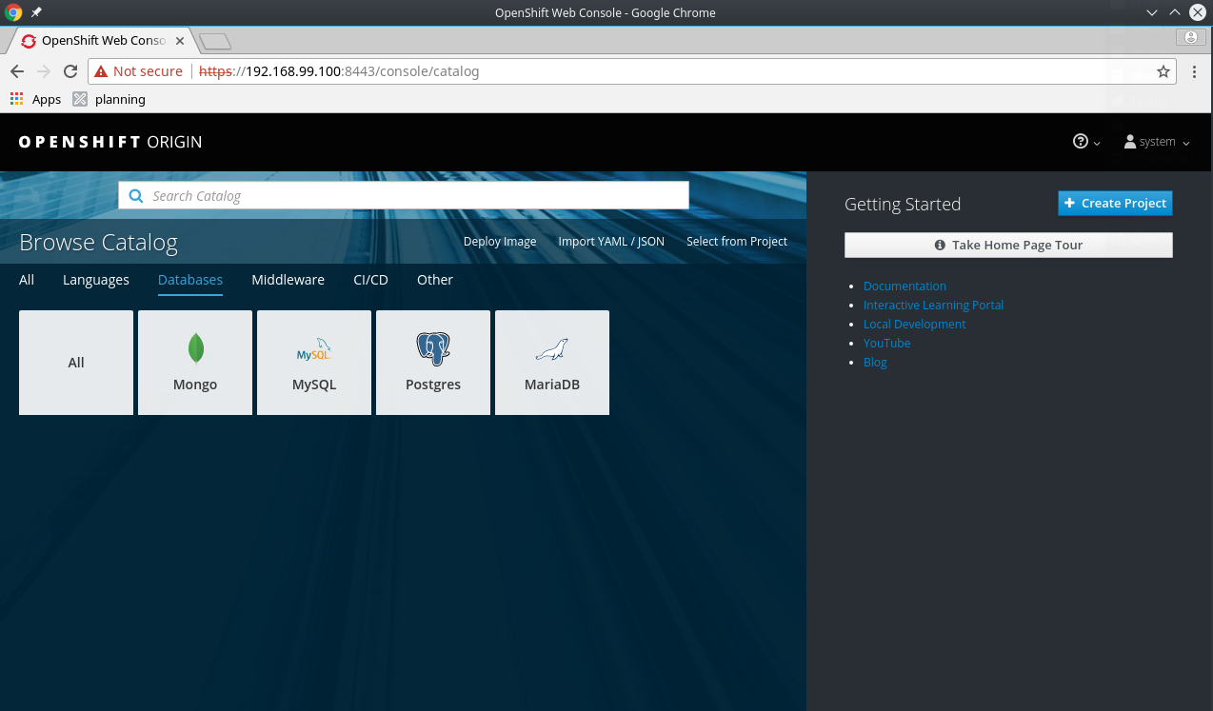
Task: Click the Chrome app icon in title bar
Action: [x=13, y=12]
